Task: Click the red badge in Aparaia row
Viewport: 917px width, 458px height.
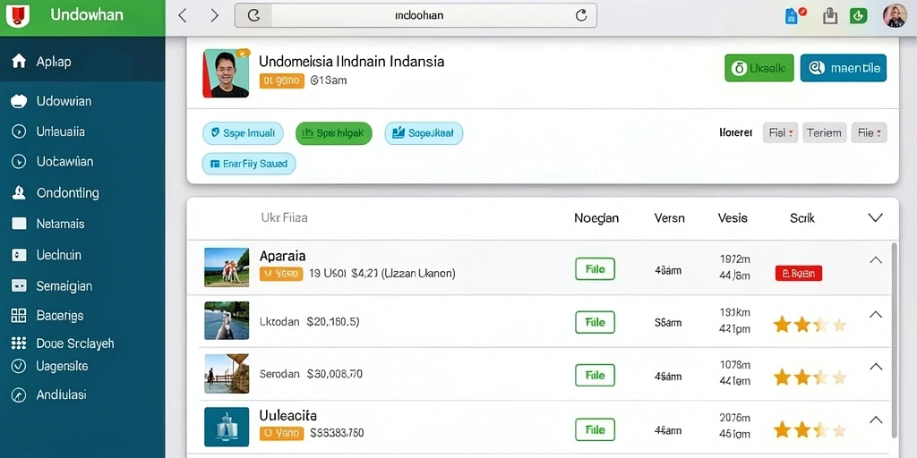Action: coord(799,273)
